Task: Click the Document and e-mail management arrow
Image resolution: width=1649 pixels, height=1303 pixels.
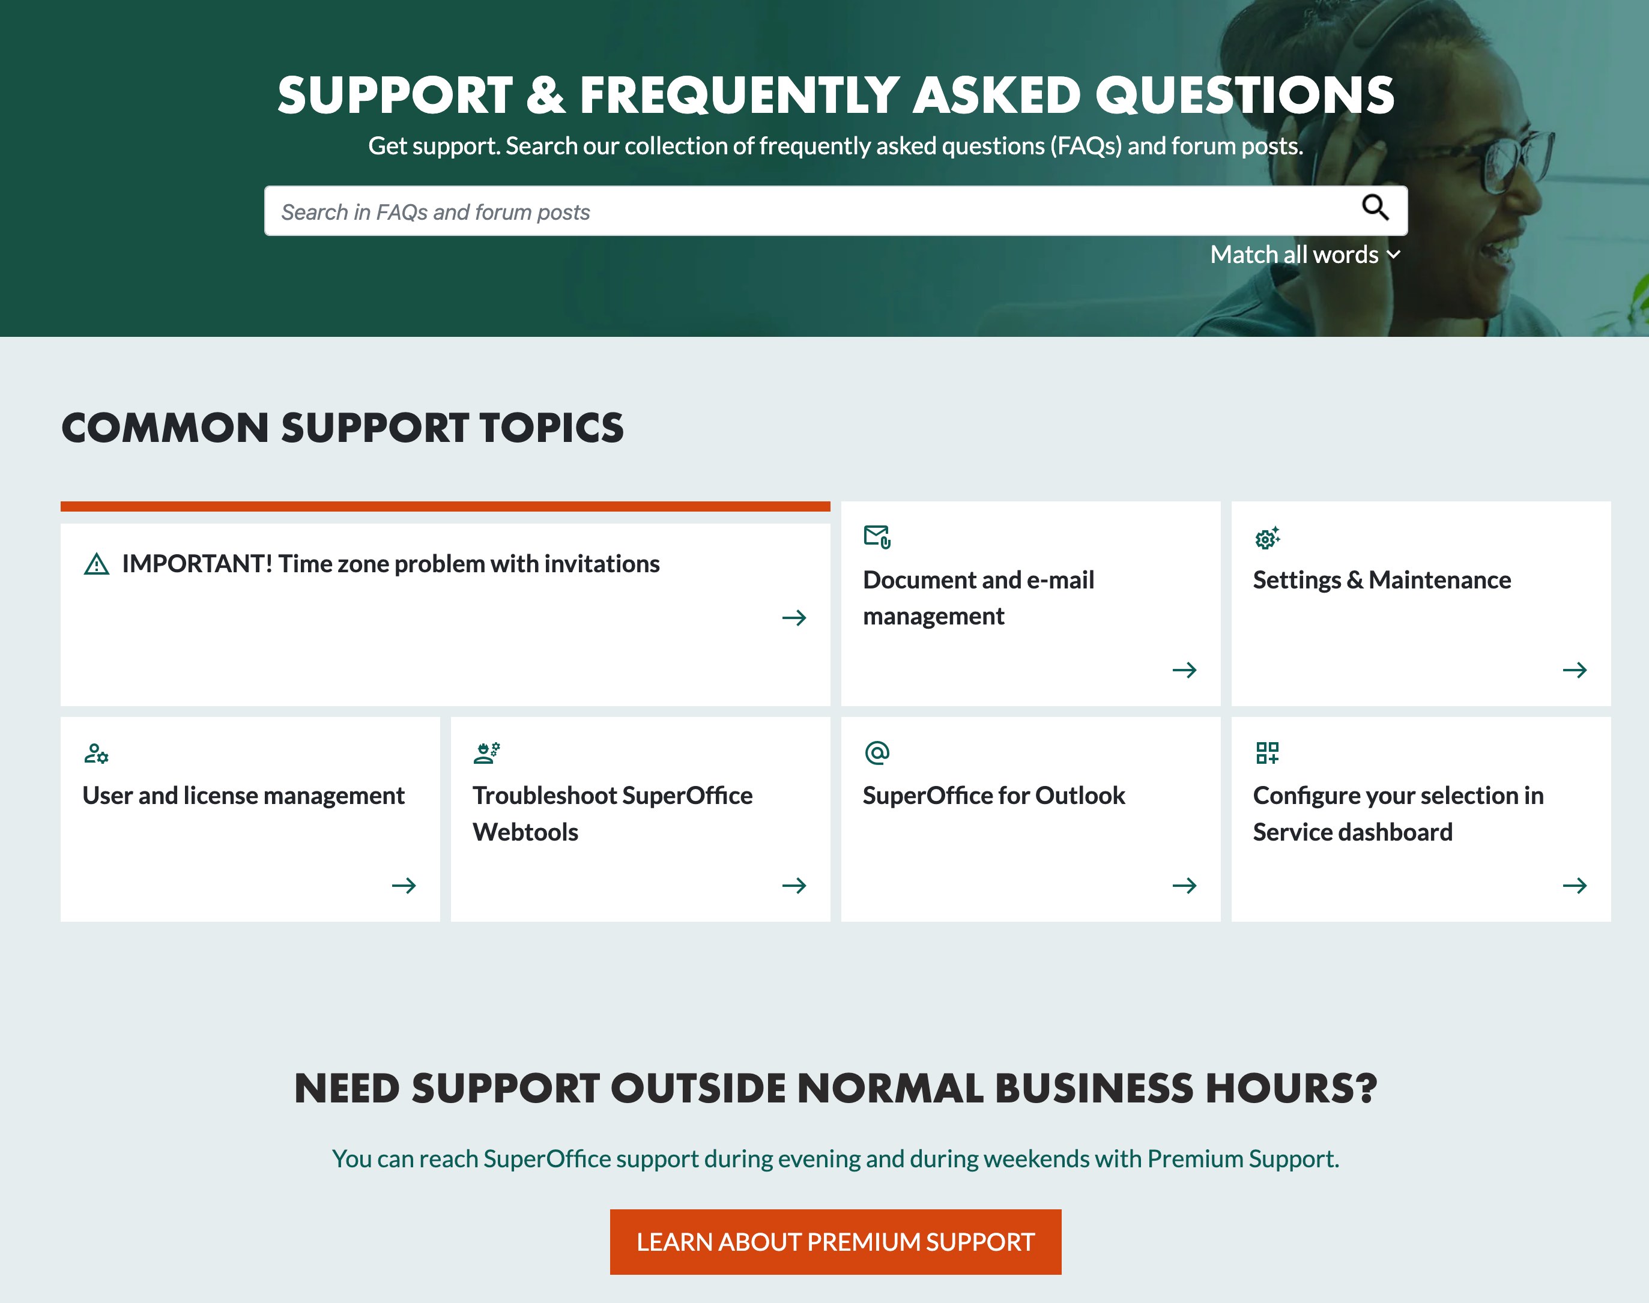Action: [x=1183, y=670]
